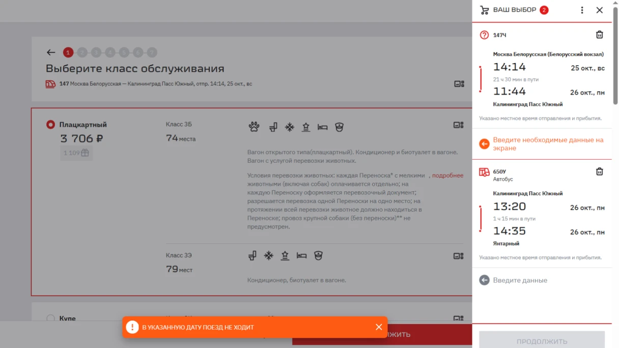Delete bus 650У with the trash icon

click(x=600, y=171)
